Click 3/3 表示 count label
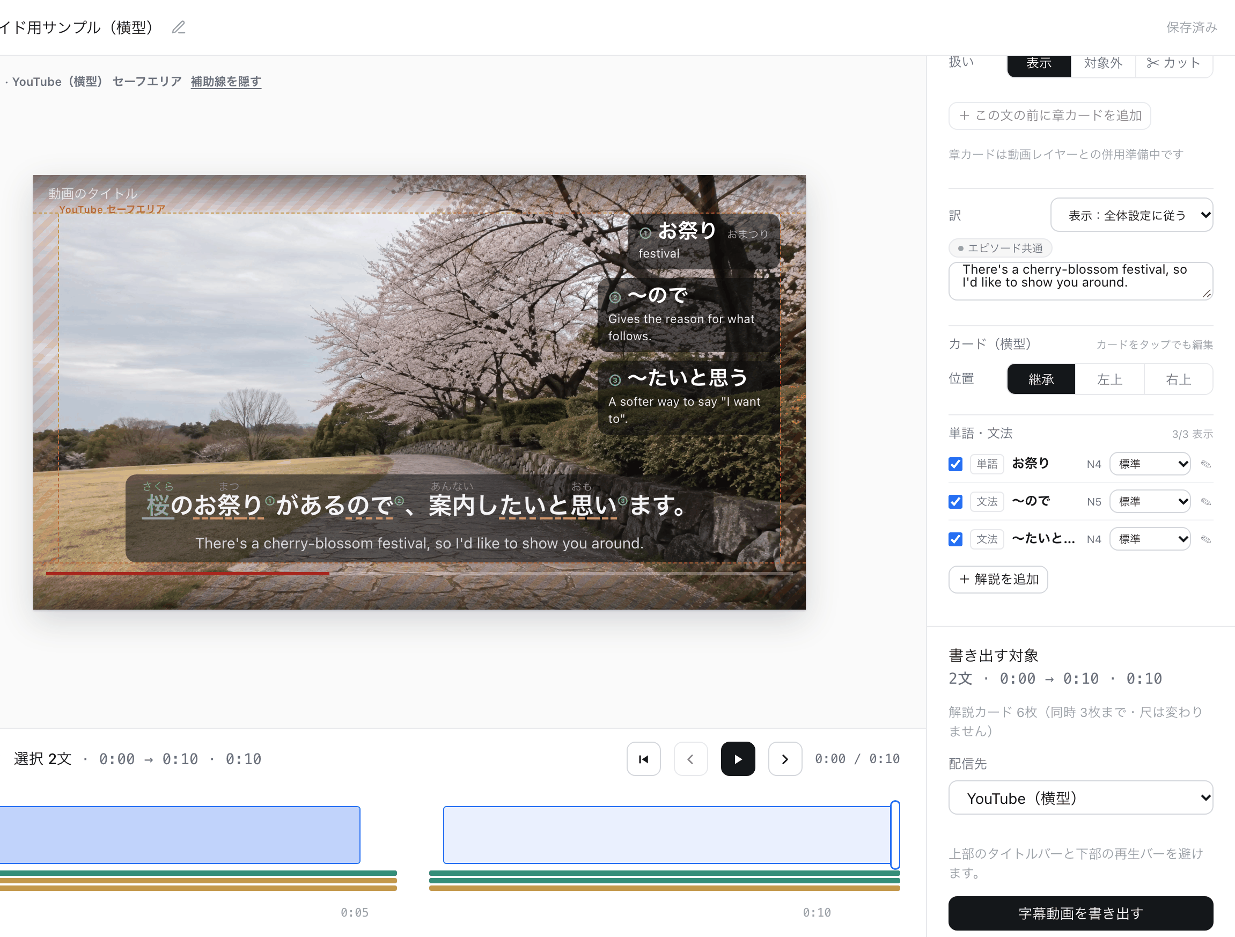 pyautogui.click(x=1193, y=434)
